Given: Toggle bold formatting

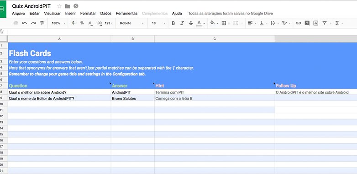Looking at the screenshot, I should [173, 23].
